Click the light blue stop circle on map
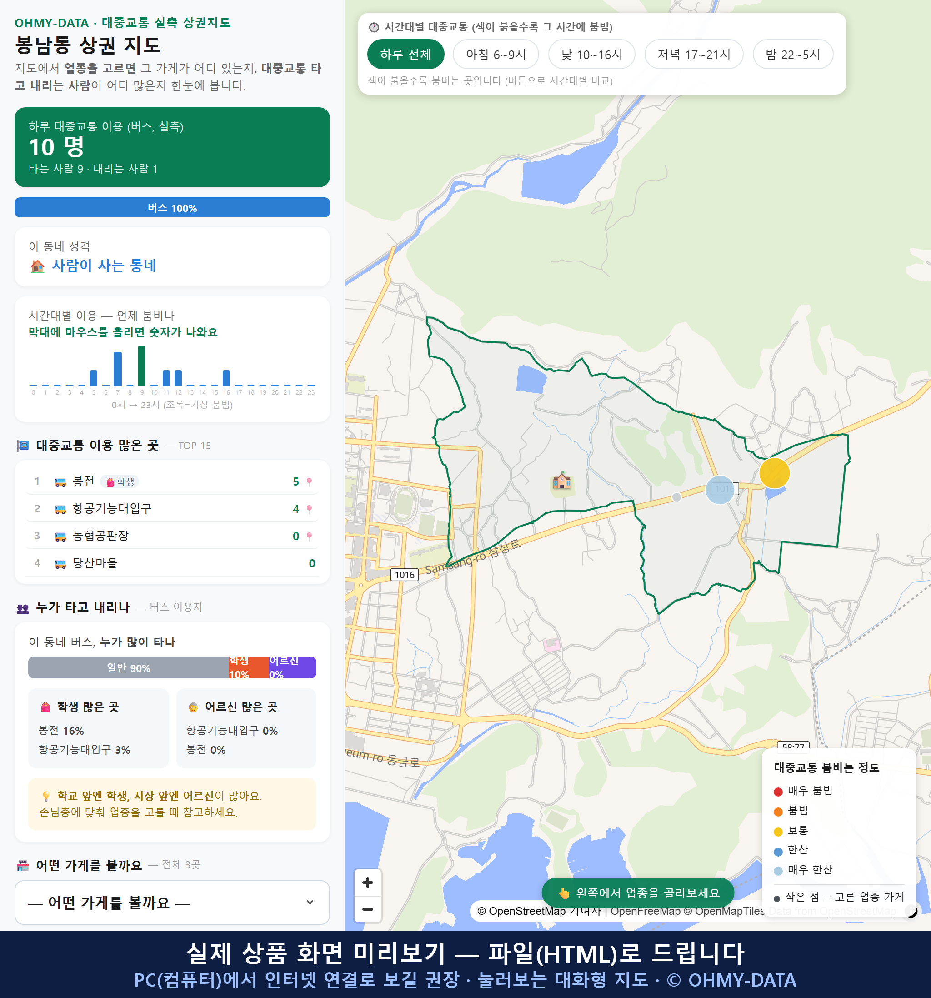This screenshot has width=931, height=998. 720,490
